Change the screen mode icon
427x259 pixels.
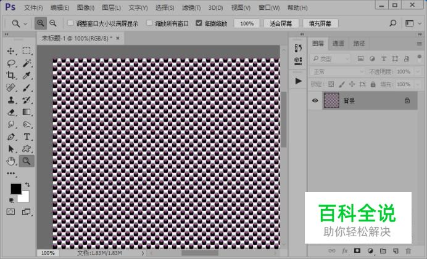26,212
